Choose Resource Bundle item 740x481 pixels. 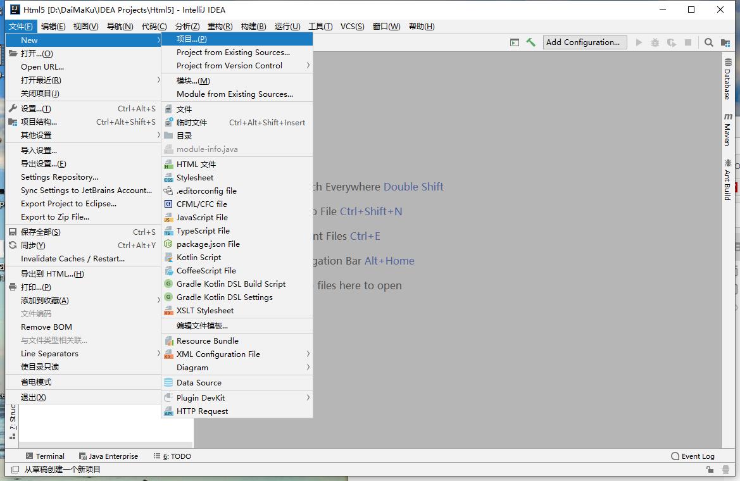[237, 340]
